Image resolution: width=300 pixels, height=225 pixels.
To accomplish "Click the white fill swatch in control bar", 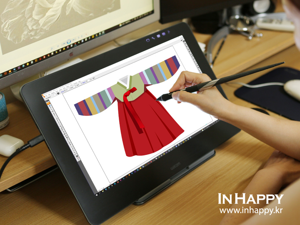I will click(x=55, y=95).
